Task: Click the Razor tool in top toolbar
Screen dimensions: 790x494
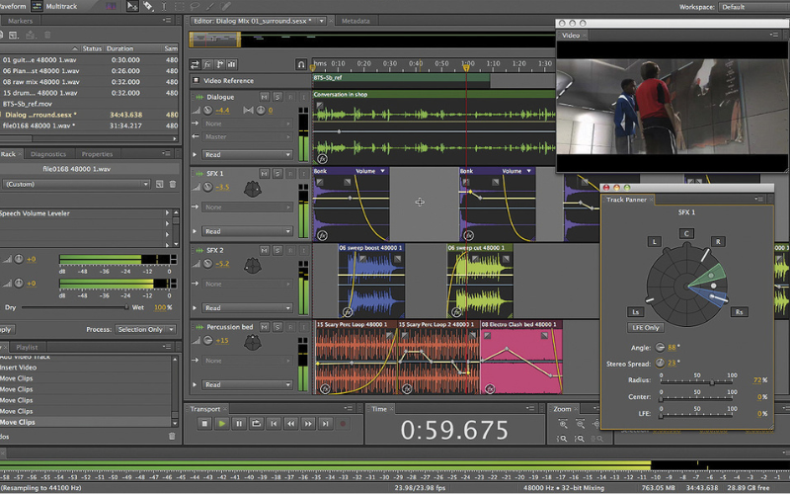Action: click(x=146, y=6)
